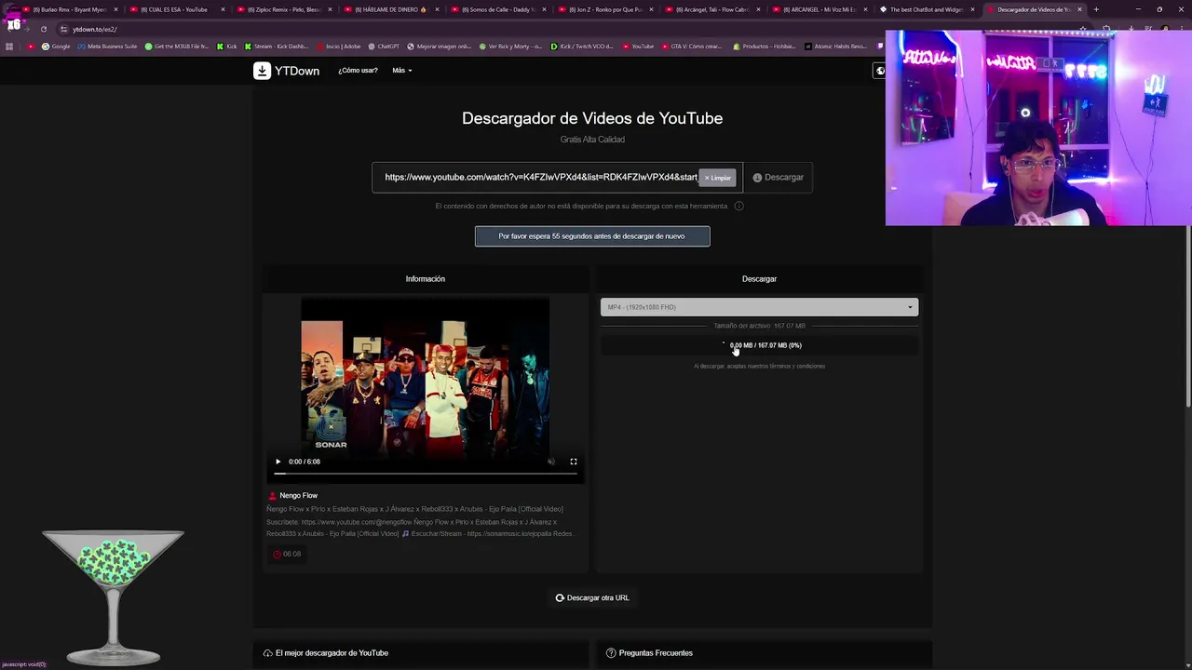This screenshot has width=1192, height=670.
Task: Switch to the Burlao Rmx - Bryant Myers tab
Action: click(x=70, y=9)
